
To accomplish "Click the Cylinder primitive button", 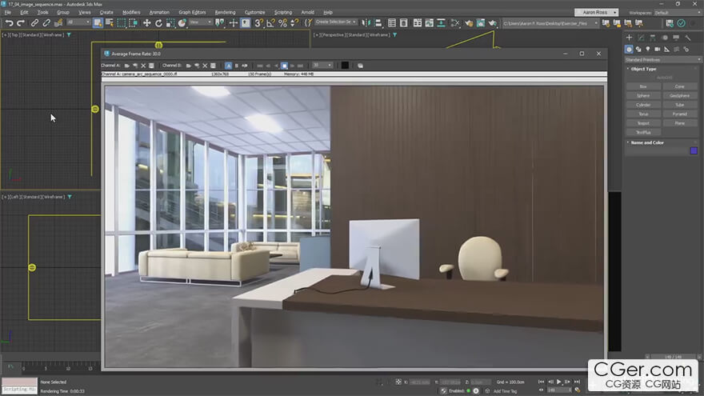I will (643, 105).
